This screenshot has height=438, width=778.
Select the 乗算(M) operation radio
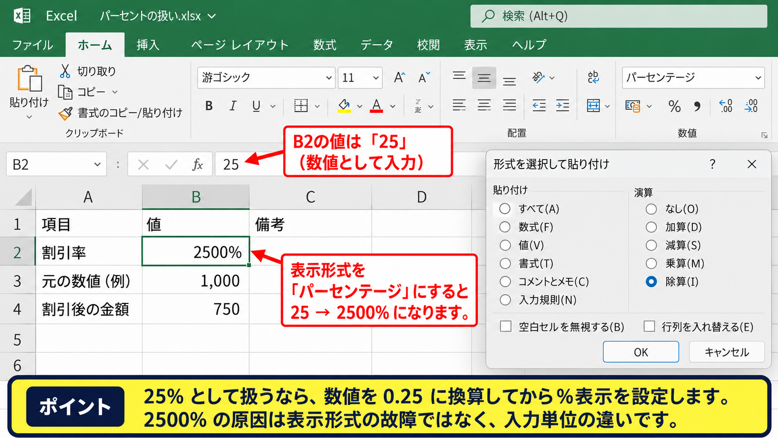point(651,263)
